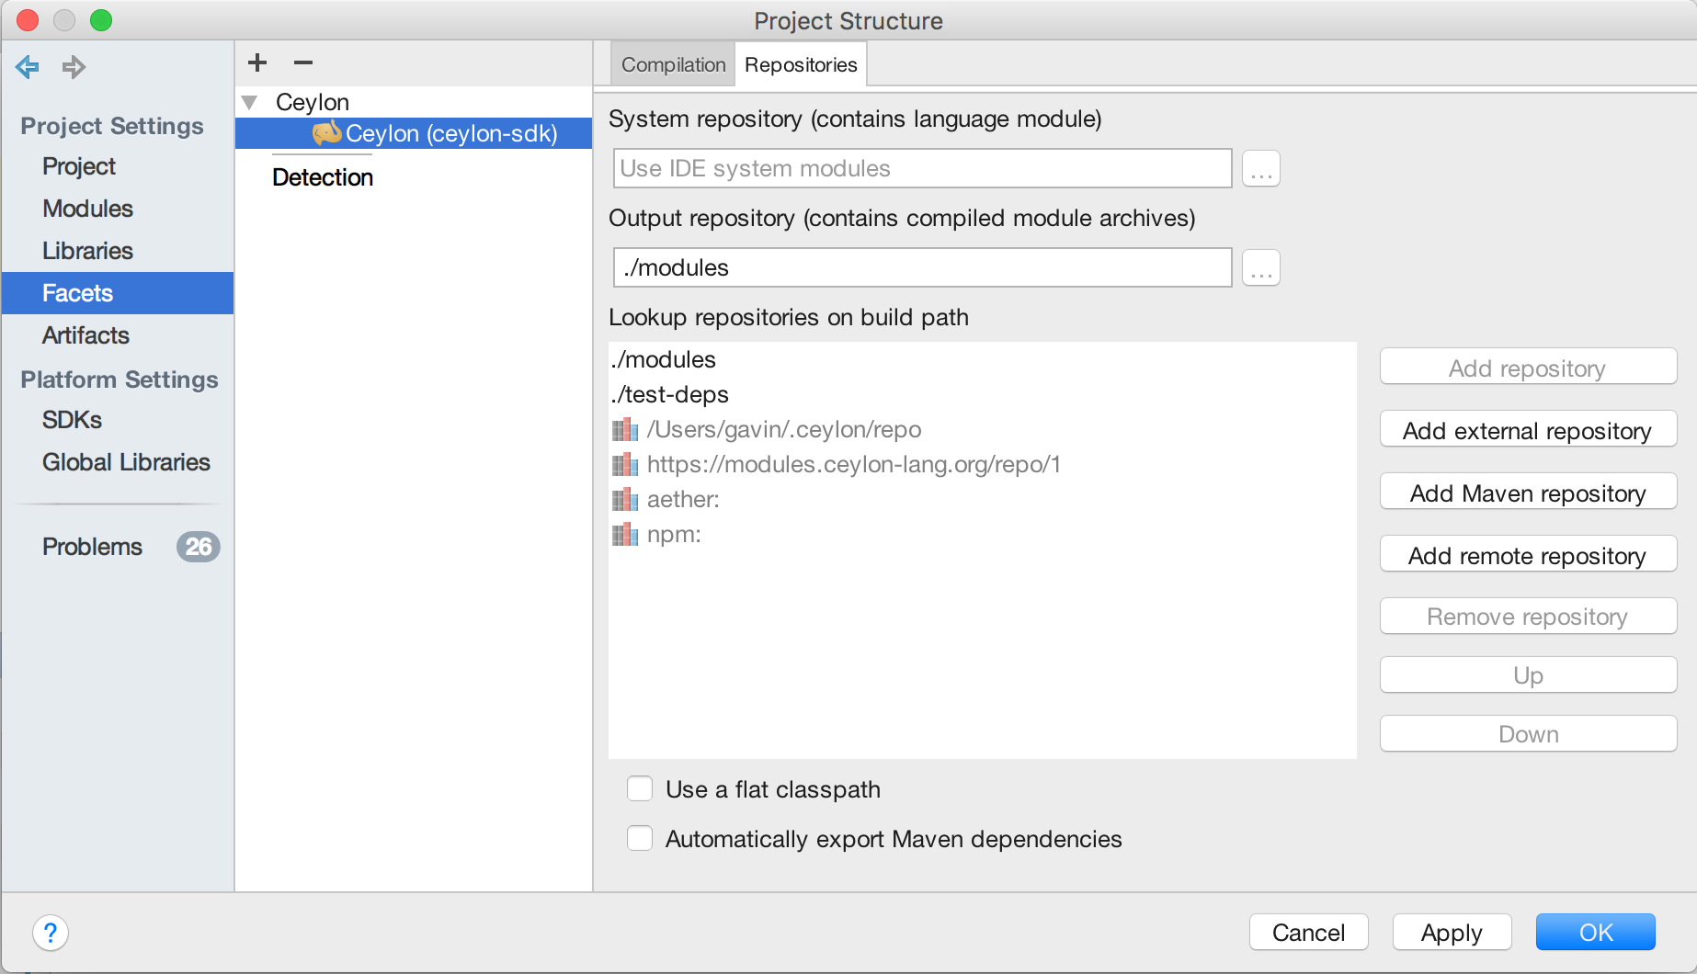The width and height of the screenshot is (1697, 974).
Task: Collapse the Ceylon tree node
Action: pyautogui.click(x=249, y=102)
